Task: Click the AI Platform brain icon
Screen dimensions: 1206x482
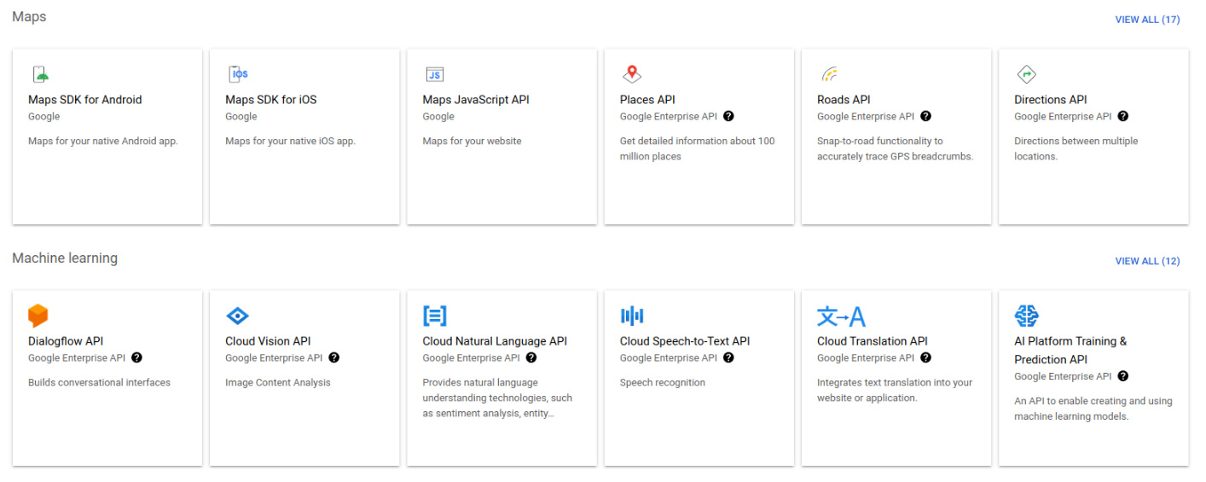Action: (1026, 316)
